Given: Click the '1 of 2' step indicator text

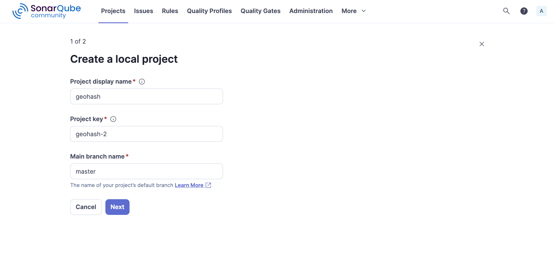Looking at the screenshot, I should click(78, 42).
